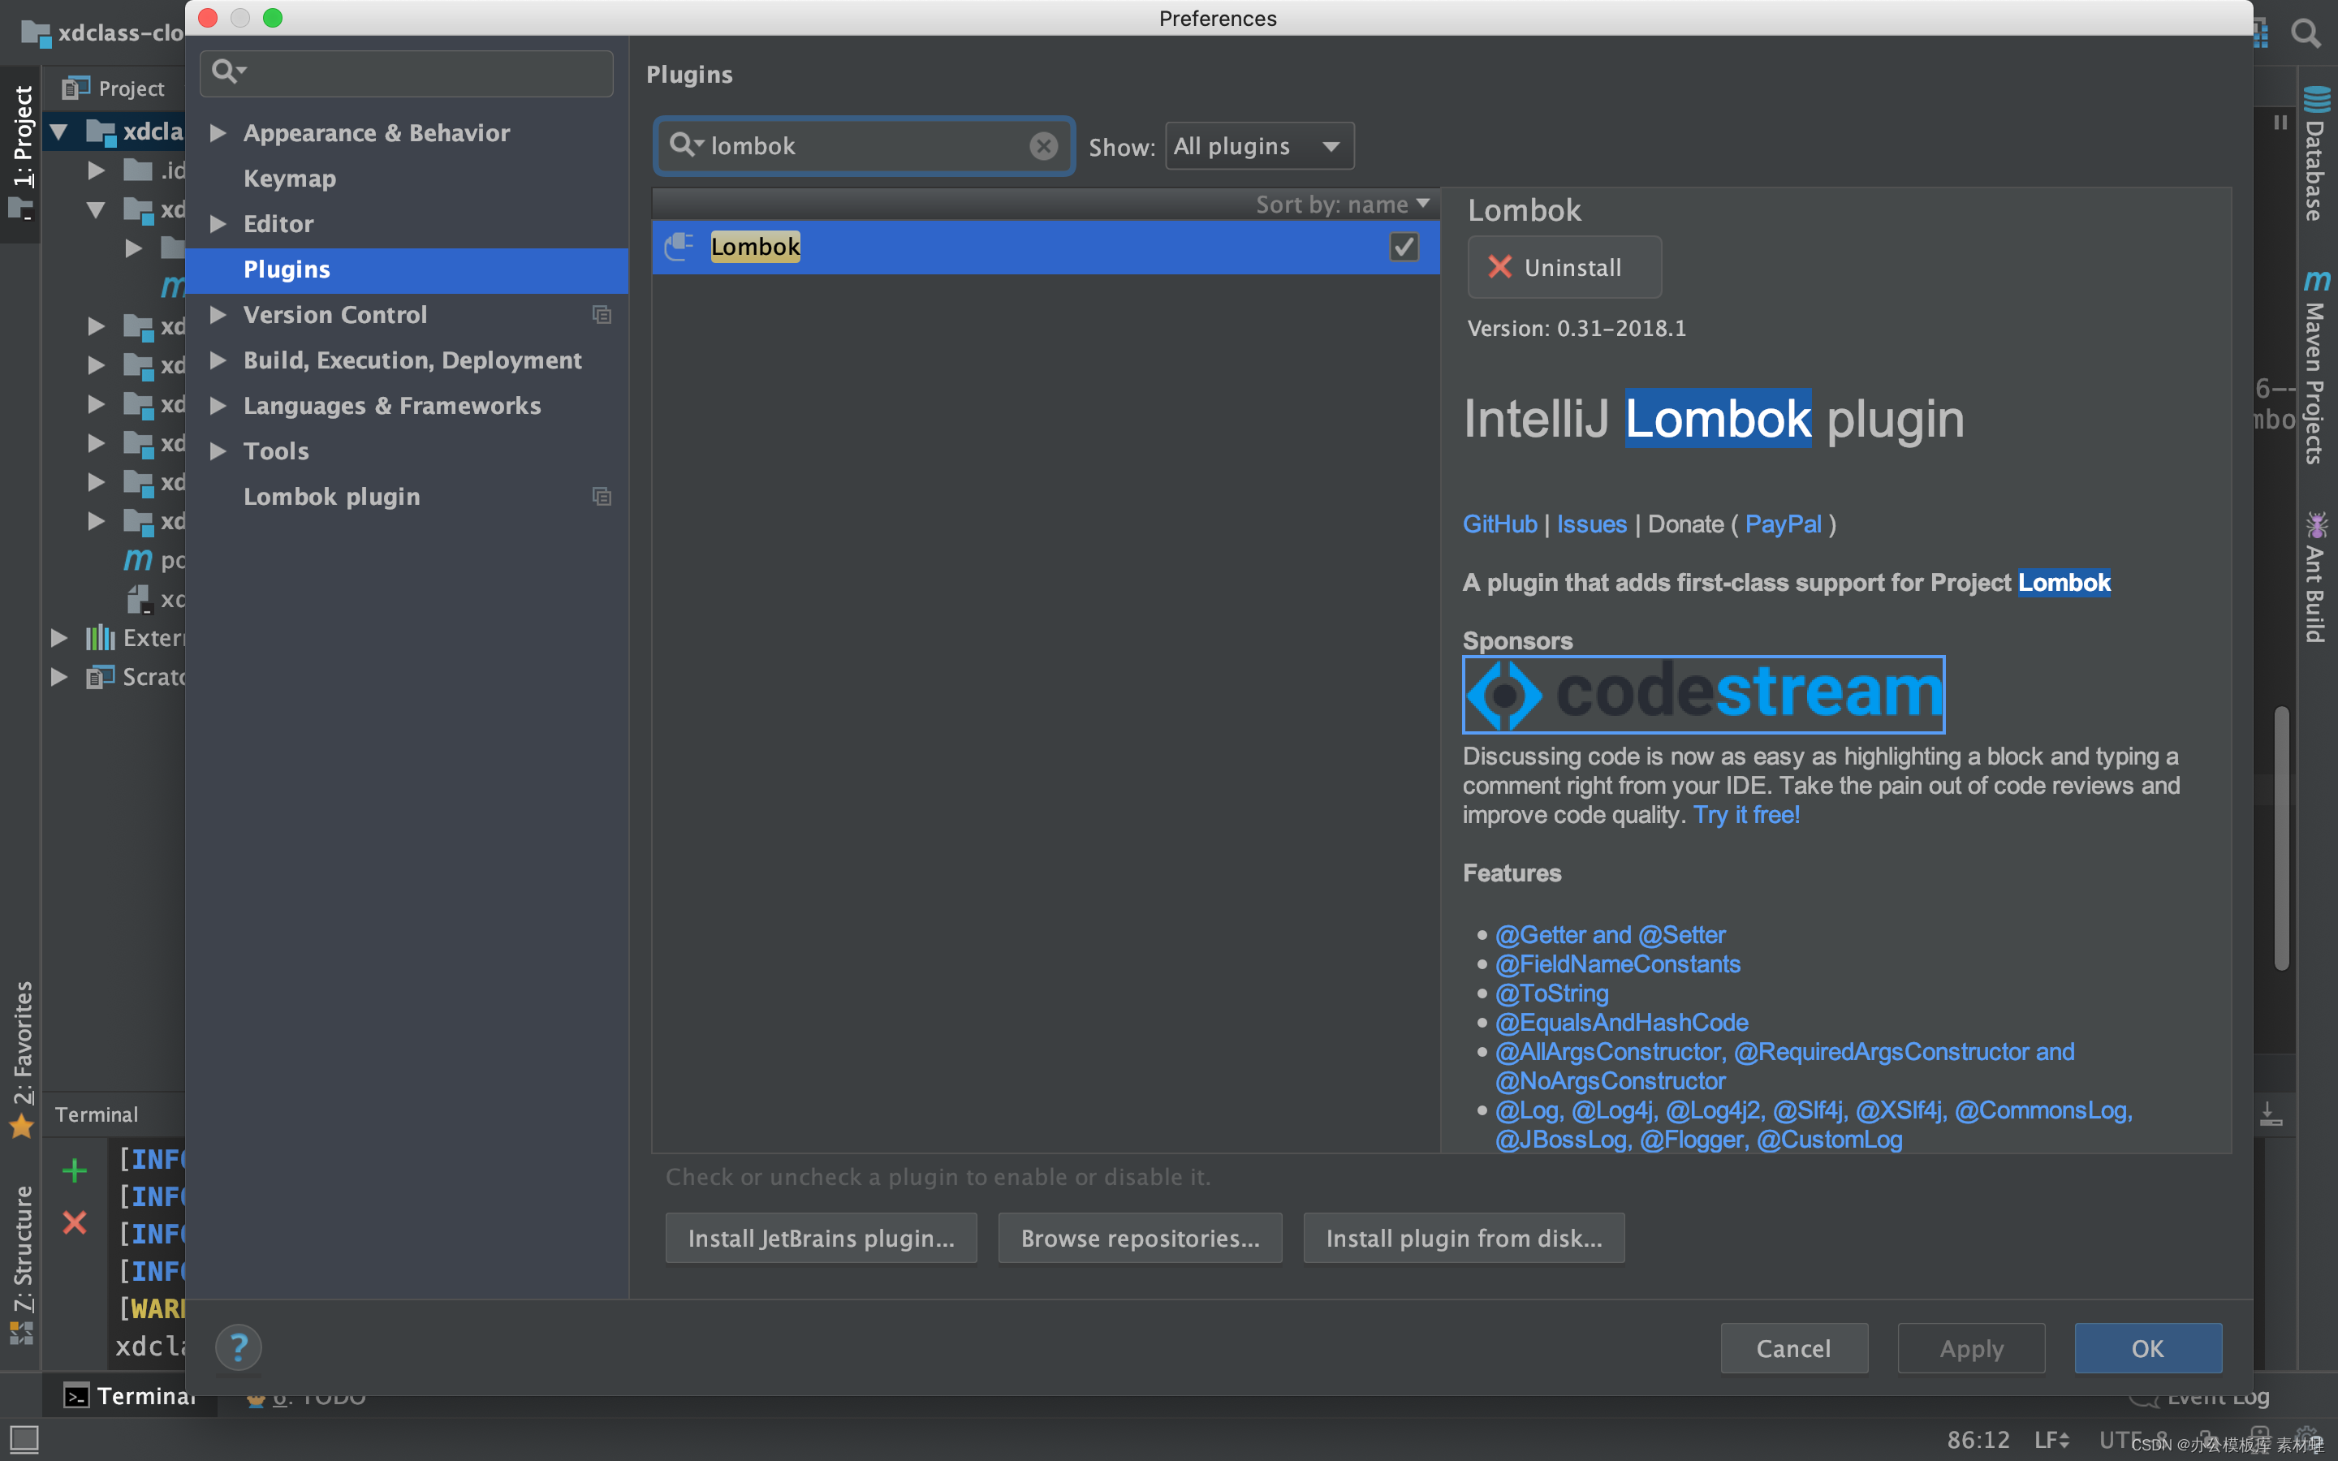The width and height of the screenshot is (2338, 1461).
Task: Collapse the xdcla root project folder
Action: tap(59, 131)
